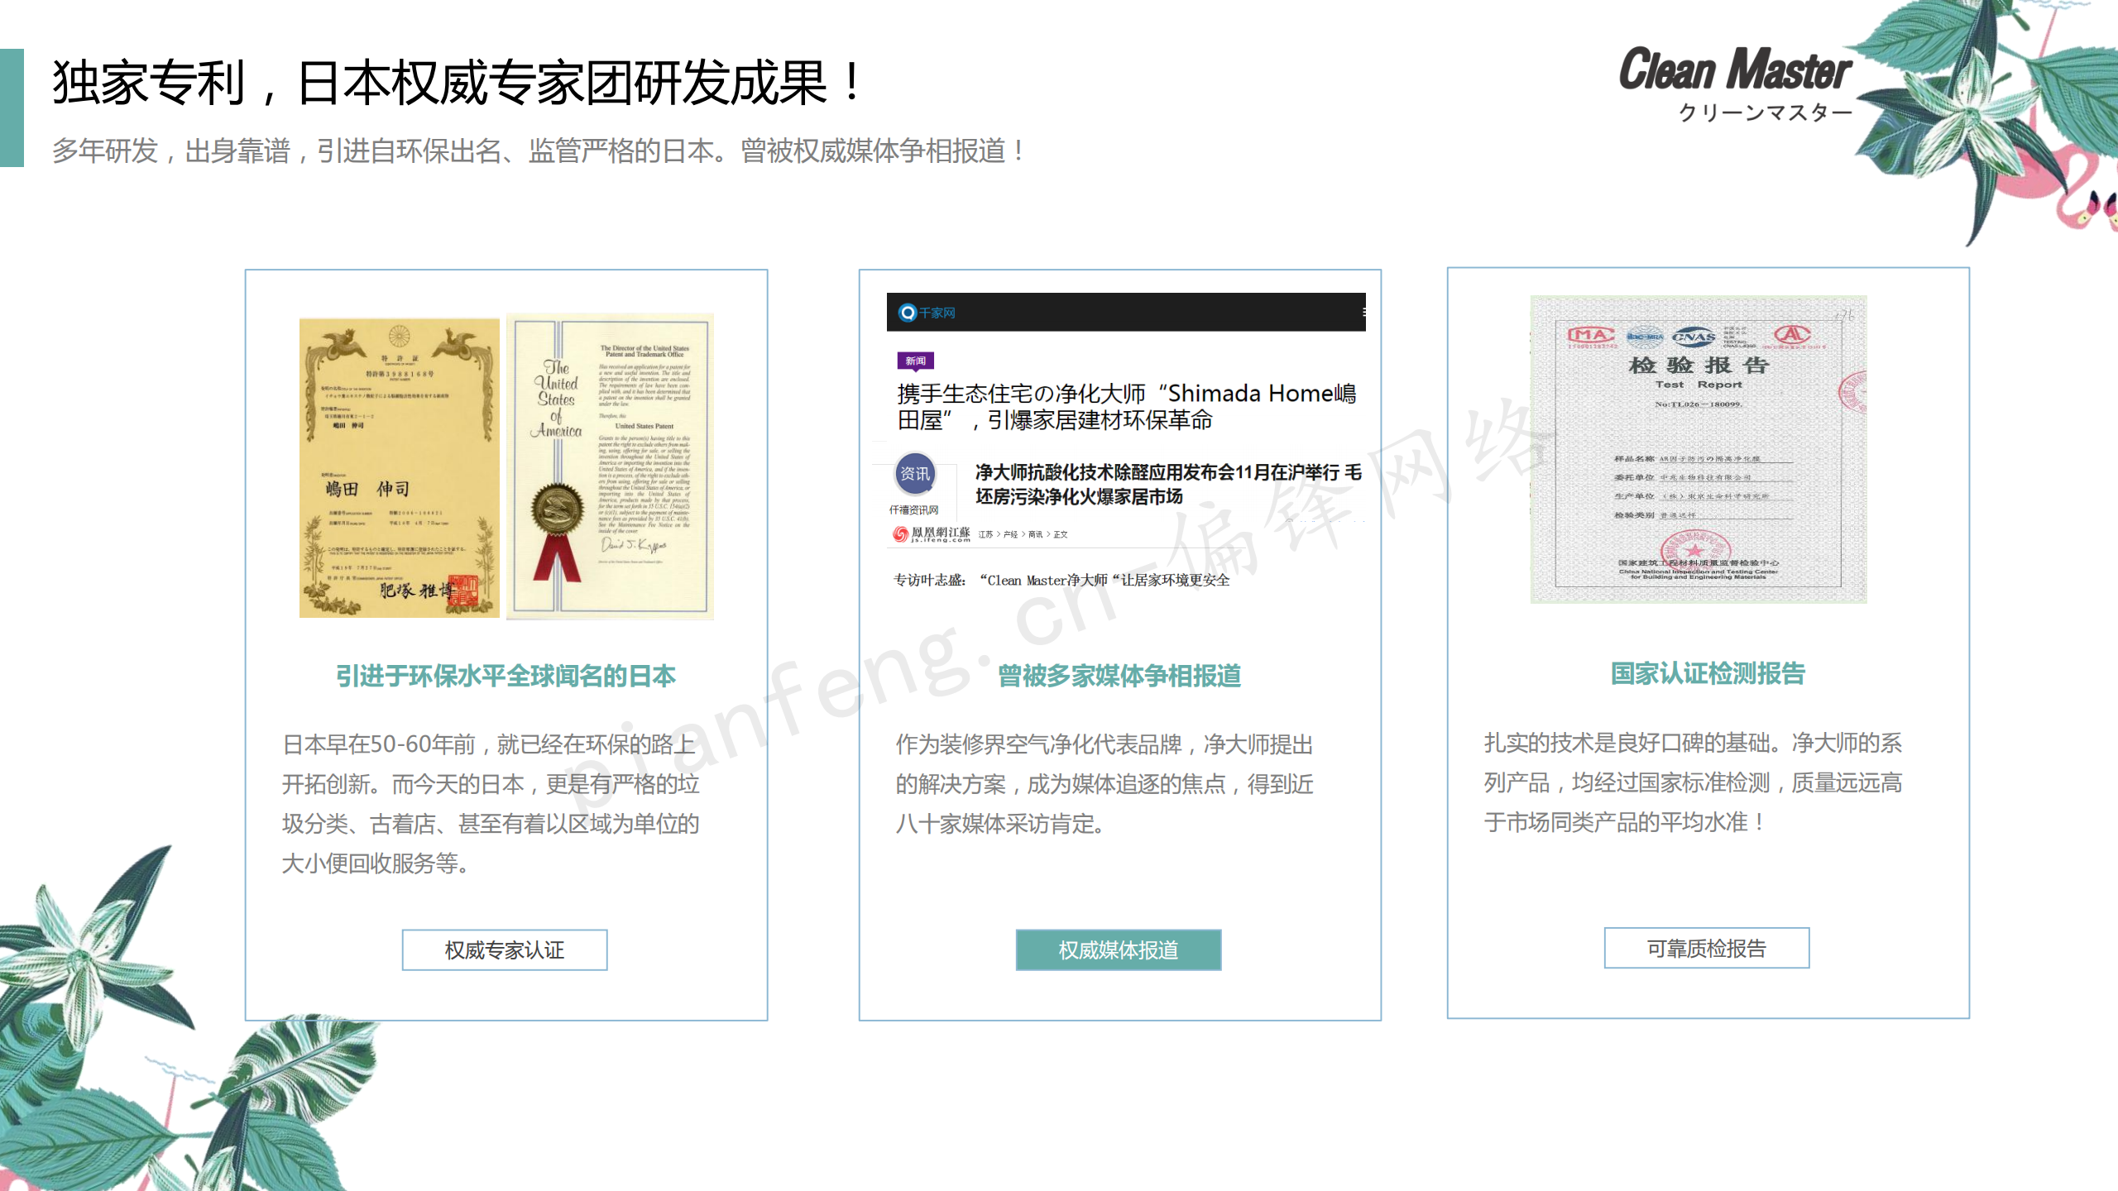Click the paragraph starting 日本早在50-60年前

pos(491,803)
